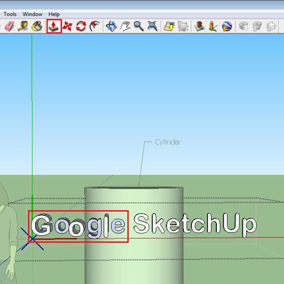
Task: Activate the Orbit tool
Action: tap(111, 26)
